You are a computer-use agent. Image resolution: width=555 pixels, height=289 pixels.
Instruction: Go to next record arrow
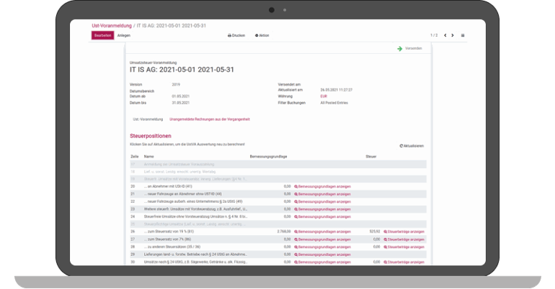(453, 35)
